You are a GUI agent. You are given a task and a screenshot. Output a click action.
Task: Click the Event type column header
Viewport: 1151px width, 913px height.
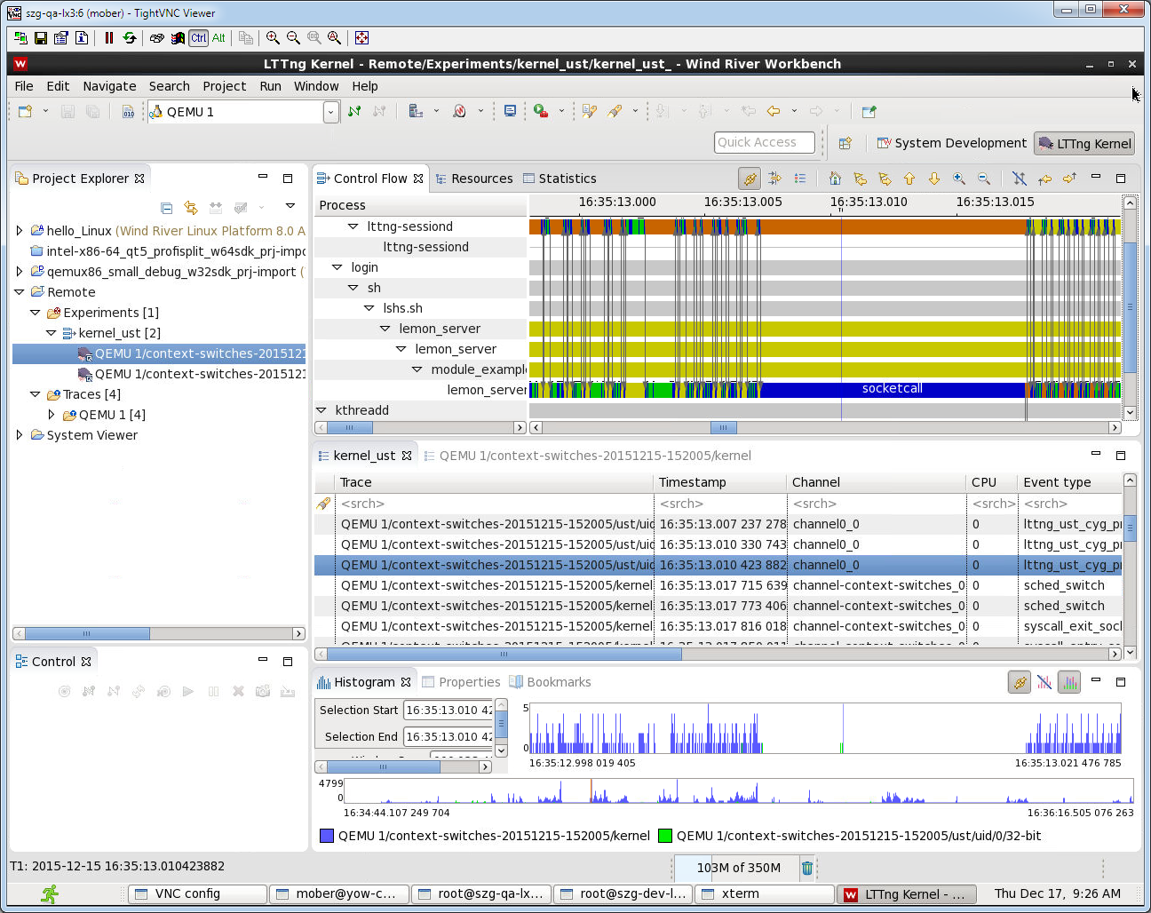tap(1070, 482)
